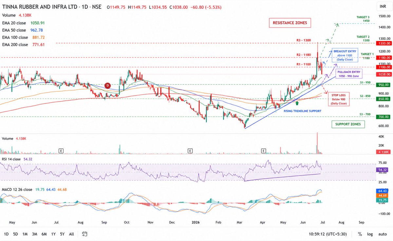Click the Mar label on time axis
The image size is (393, 241).
(x=239, y=222)
